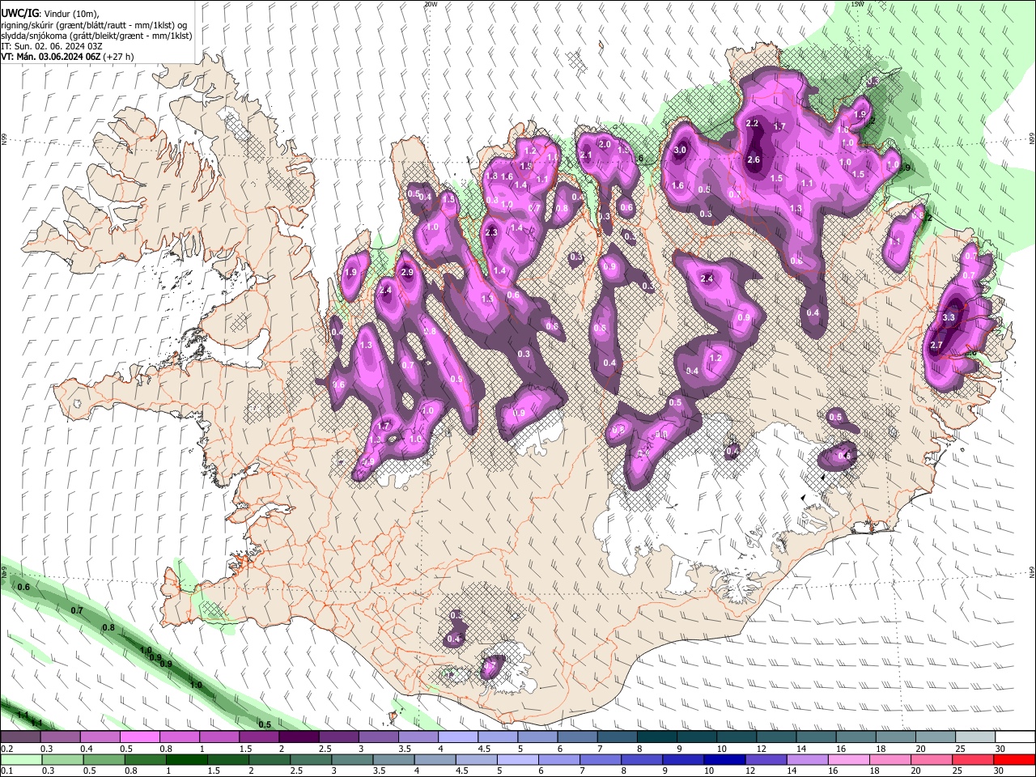The image size is (1036, 777).
Task: Select the 2.7 value on the east coast
Action: click(936, 345)
